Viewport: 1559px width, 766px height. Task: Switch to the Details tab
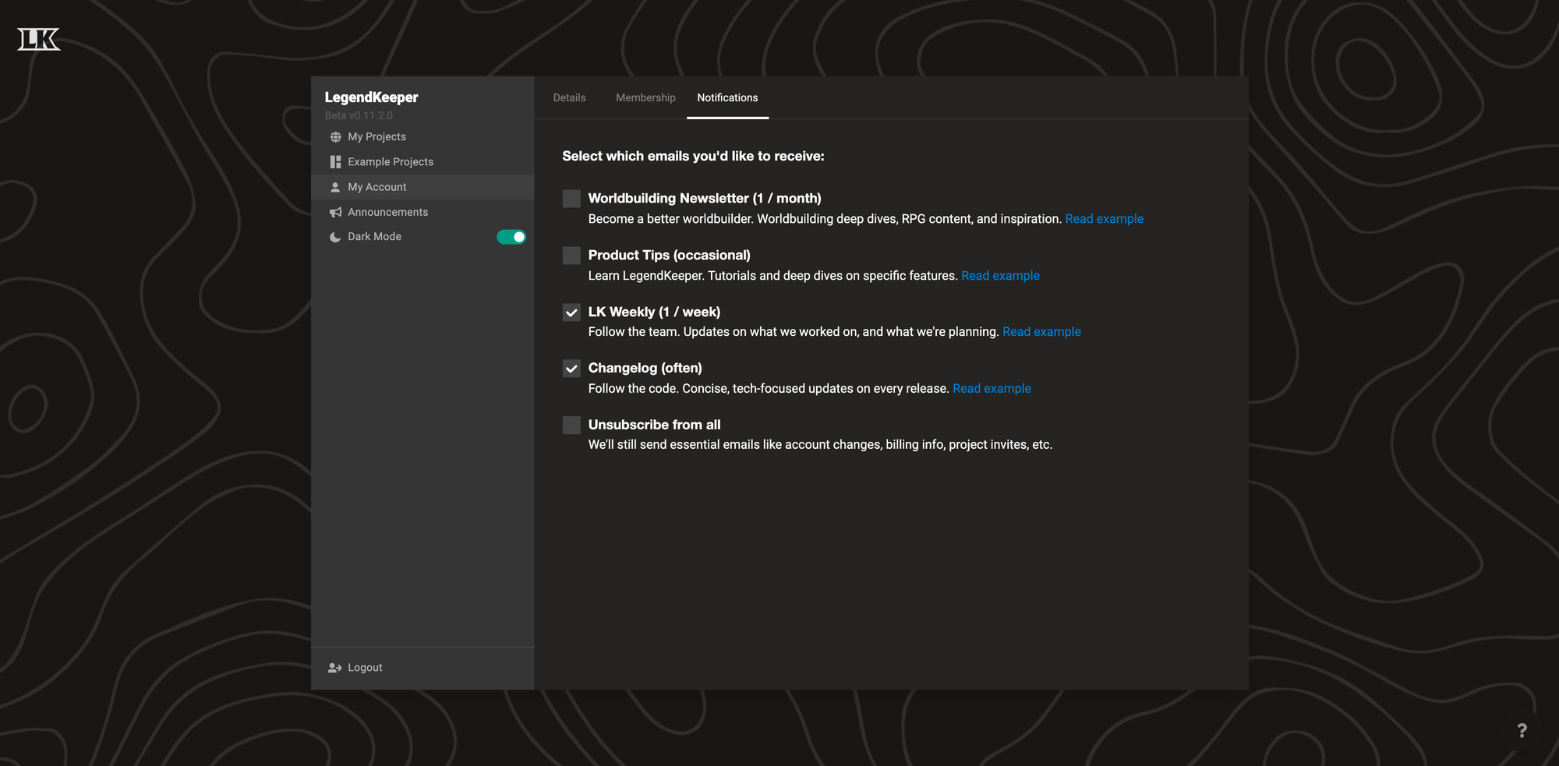[569, 97]
